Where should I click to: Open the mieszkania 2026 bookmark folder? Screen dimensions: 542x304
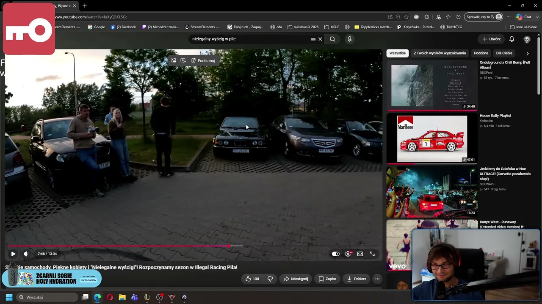coord(303,27)
